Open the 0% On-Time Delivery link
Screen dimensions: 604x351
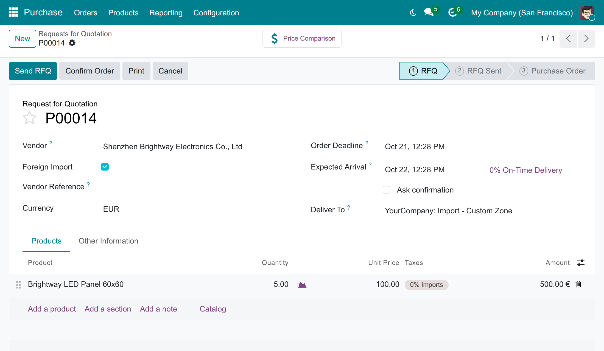526,170
